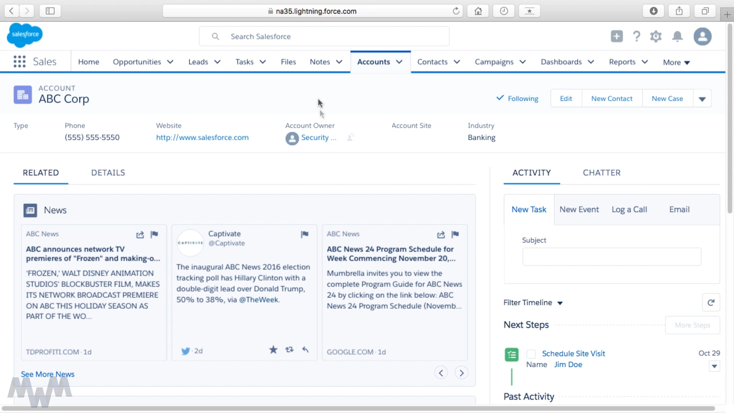Expand the Opportunities nav dropdown
The image size is (734, 413).
point(171,62)
